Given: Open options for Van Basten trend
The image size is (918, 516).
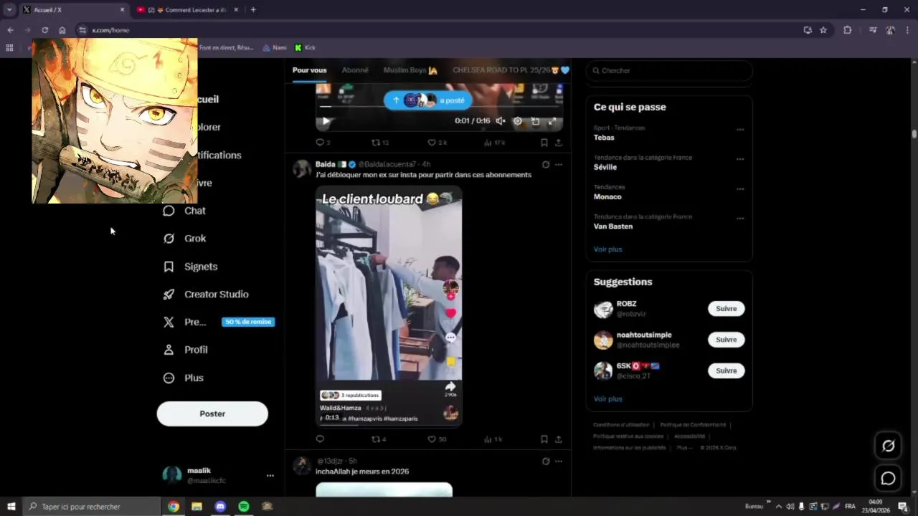Looking at the screenshot, I should click(x=740, y=219).
